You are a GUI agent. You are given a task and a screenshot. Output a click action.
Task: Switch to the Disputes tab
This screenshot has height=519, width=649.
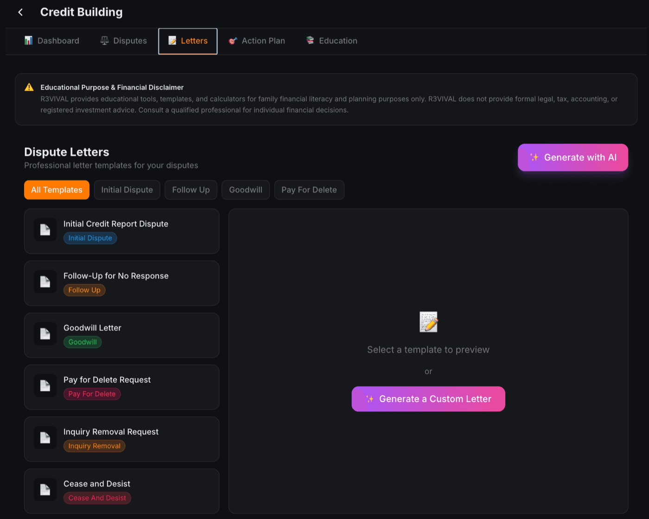(124, 41)
